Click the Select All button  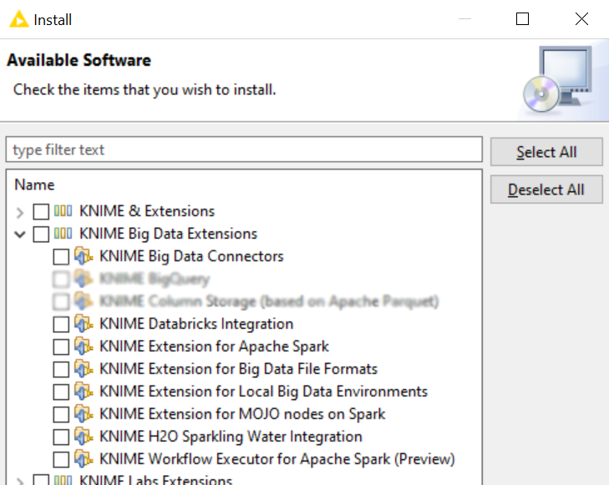click(546, 152)
